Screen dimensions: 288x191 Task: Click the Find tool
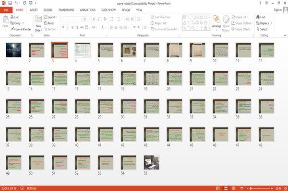click(261, 17)
